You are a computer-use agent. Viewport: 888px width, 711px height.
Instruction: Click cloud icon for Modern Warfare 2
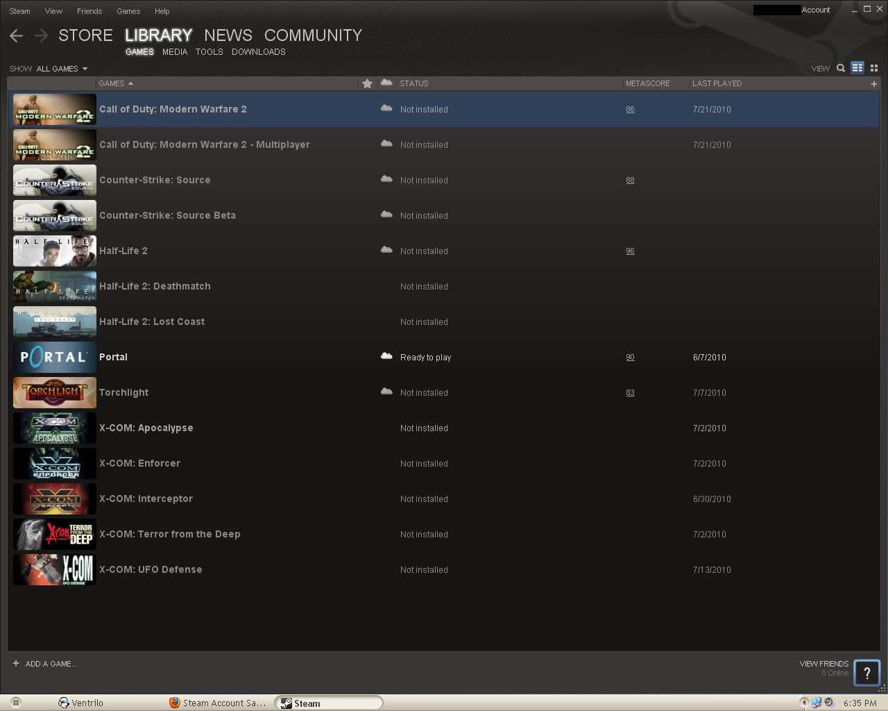click(386, 109)
